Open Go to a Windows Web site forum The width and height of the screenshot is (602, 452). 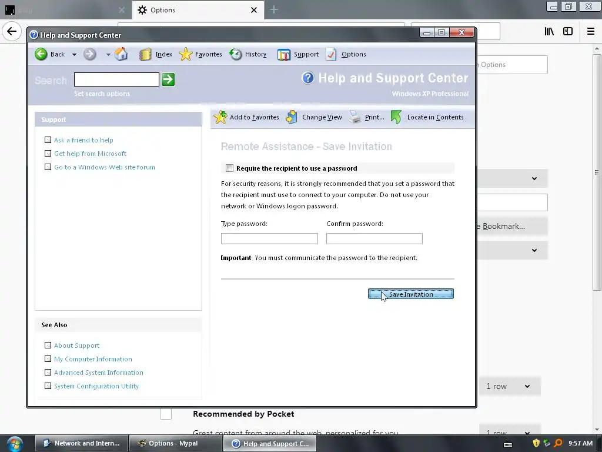pos(105,167)
